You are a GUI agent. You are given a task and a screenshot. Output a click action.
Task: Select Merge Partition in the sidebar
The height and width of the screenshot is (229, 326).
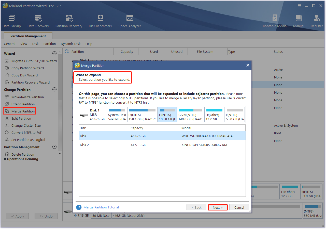point(20,111)
